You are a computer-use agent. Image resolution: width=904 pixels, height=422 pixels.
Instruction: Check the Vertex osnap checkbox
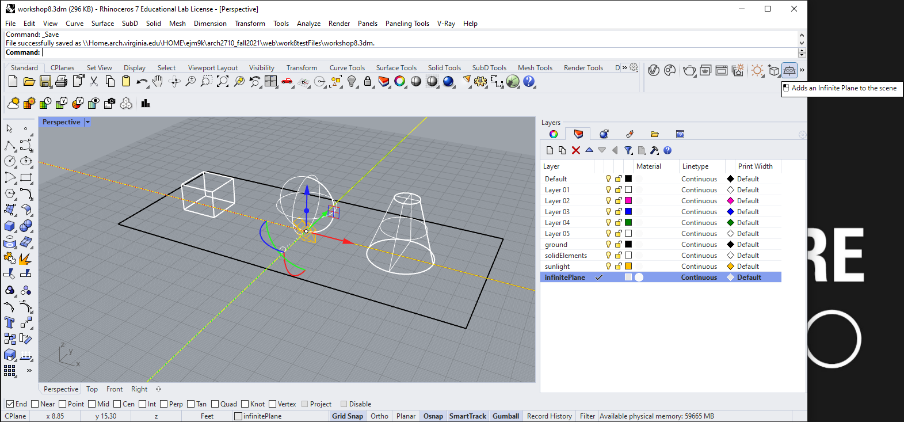(272, 404)
